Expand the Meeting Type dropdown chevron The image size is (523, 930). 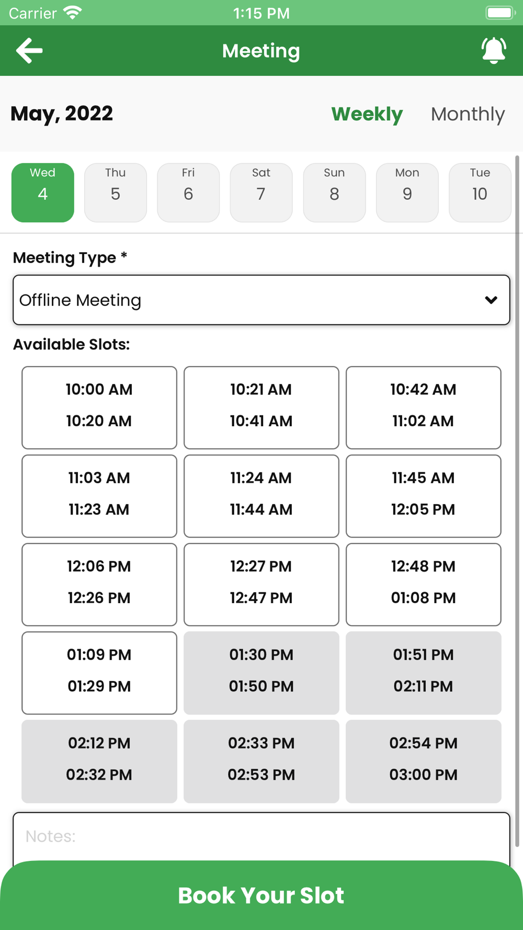[x=491, y=300]
